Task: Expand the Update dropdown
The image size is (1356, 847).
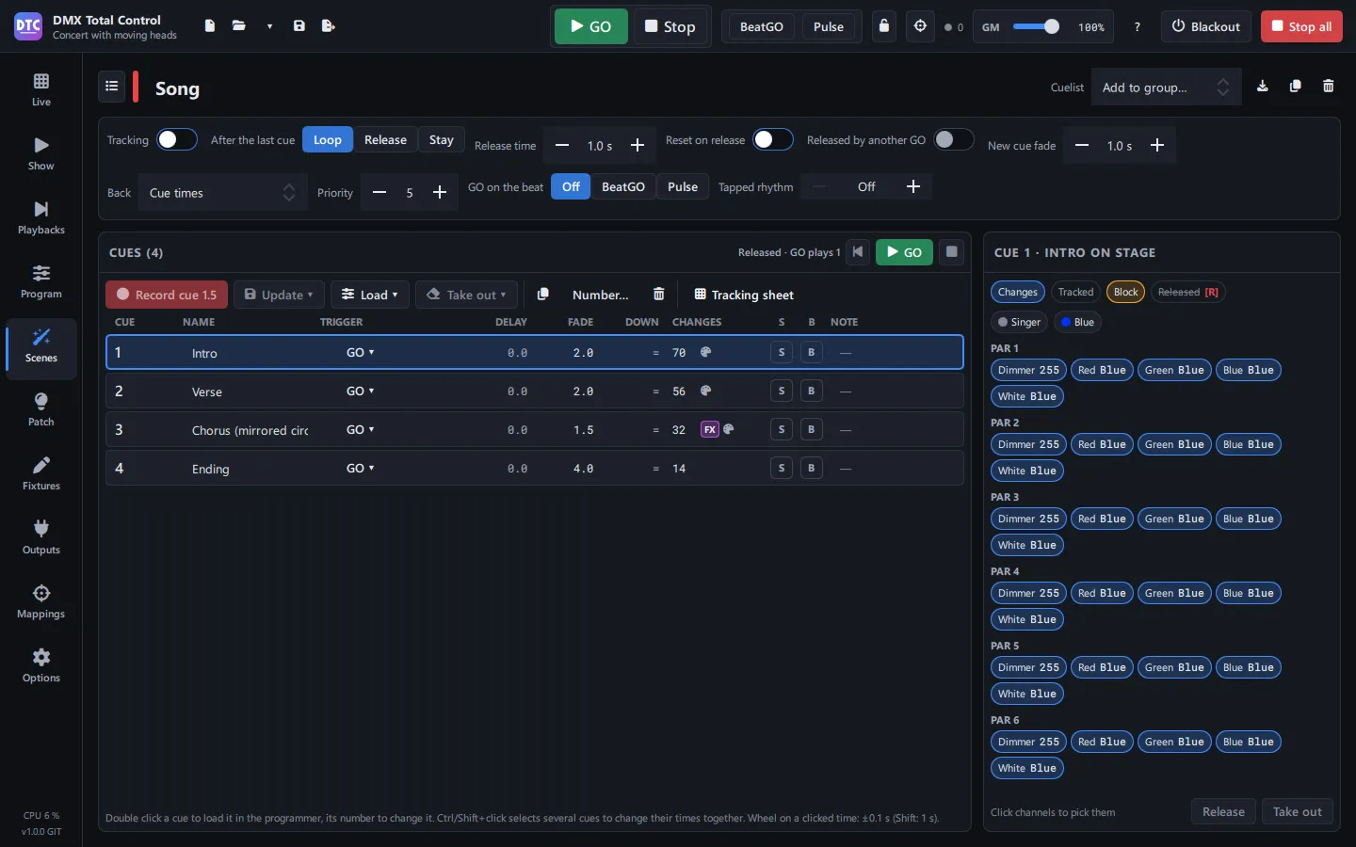Action: point(279,295)
